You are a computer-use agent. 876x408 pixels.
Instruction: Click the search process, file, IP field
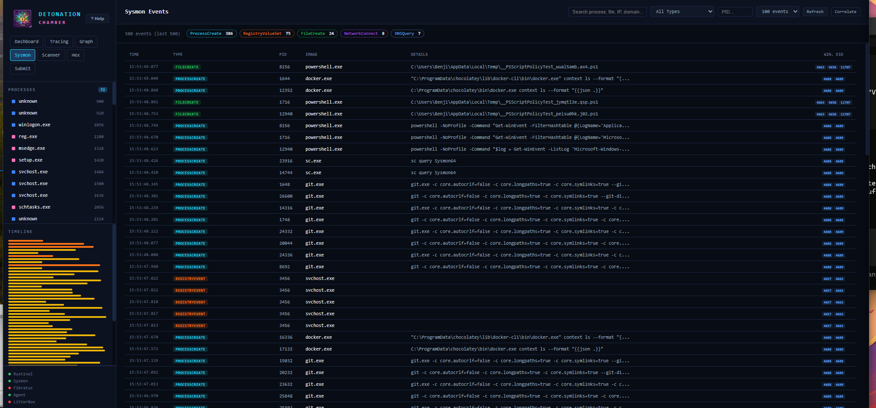608,12
